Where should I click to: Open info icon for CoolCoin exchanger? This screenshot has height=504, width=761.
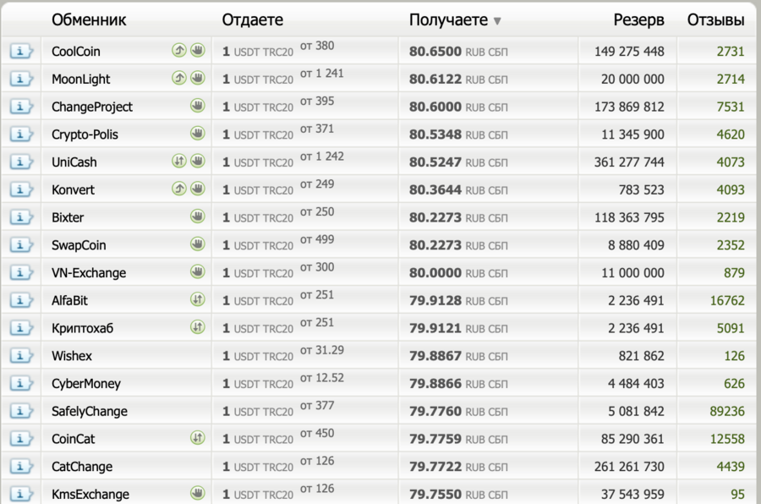click(x=20, y=52)
